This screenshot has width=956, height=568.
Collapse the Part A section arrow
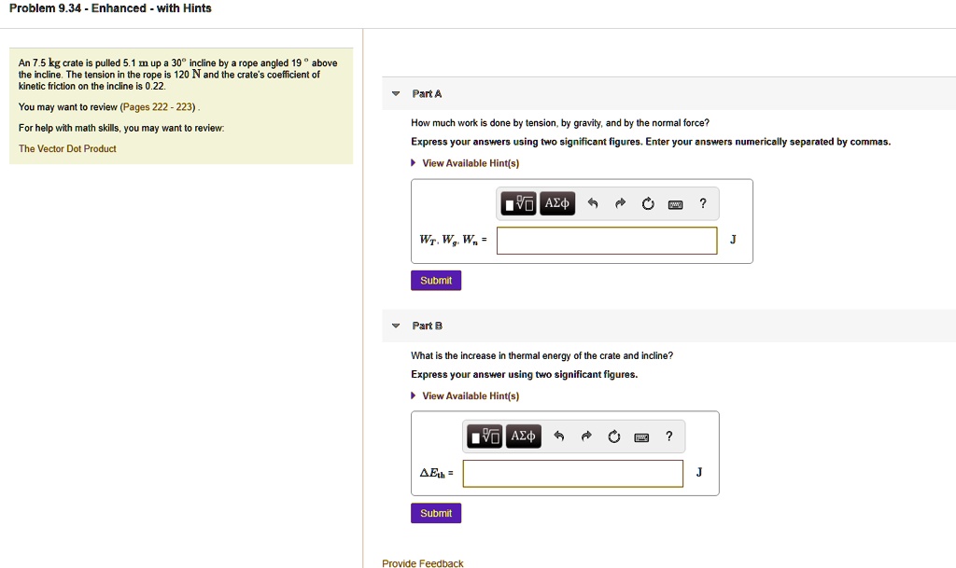coord(396,94)
